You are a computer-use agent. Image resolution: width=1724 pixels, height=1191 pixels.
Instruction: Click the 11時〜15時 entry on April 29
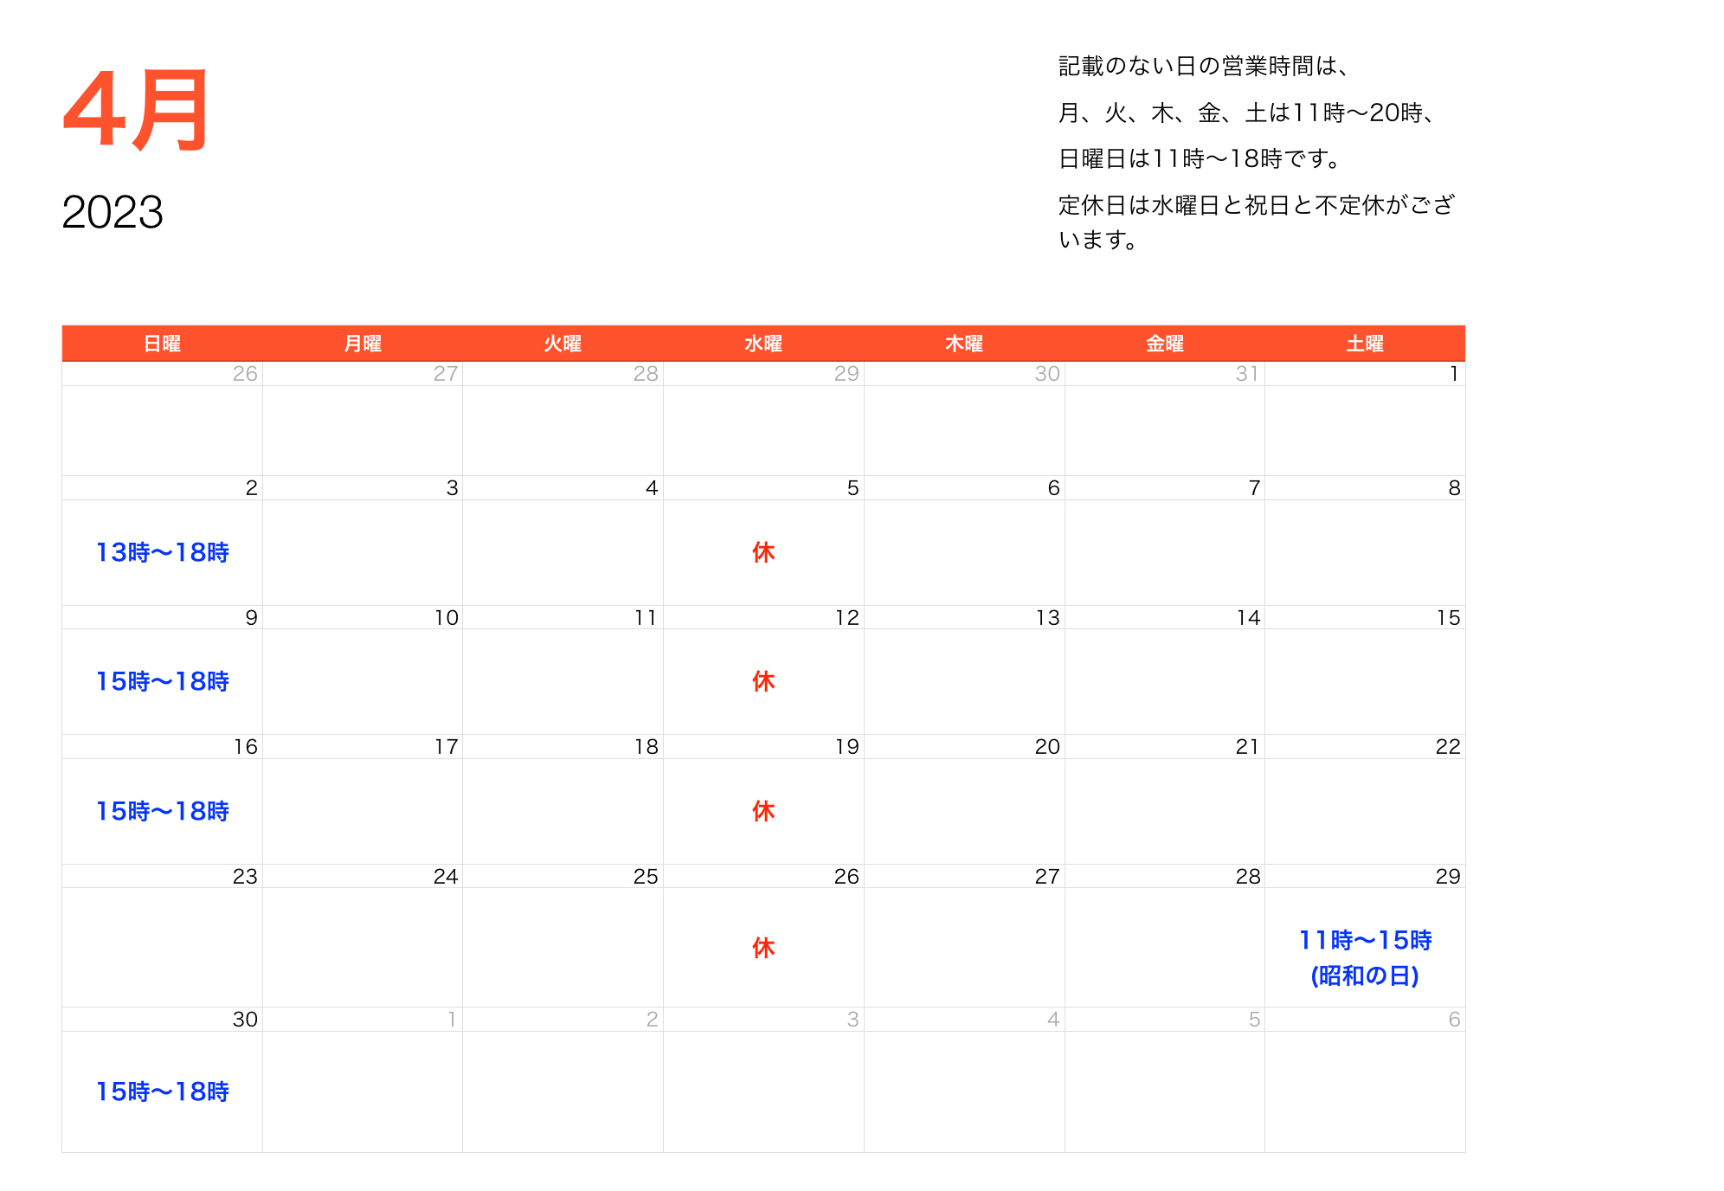1366,940
